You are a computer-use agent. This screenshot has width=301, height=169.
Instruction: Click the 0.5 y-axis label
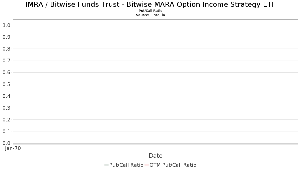coord(6,84)
